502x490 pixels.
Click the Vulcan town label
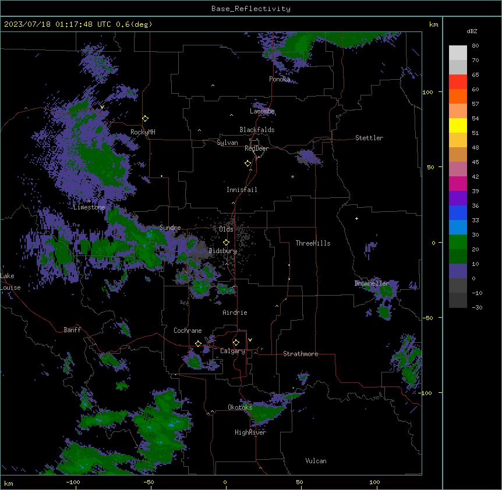point(316,461)
